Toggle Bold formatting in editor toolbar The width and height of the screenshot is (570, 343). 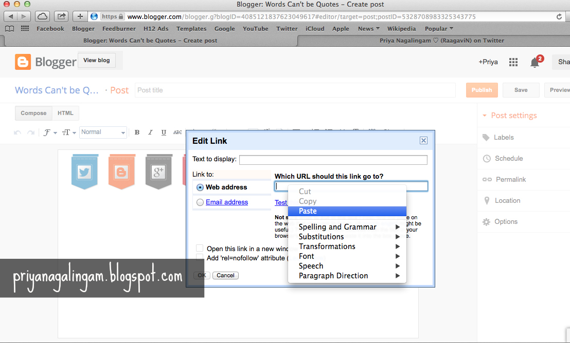click(137, 132)
